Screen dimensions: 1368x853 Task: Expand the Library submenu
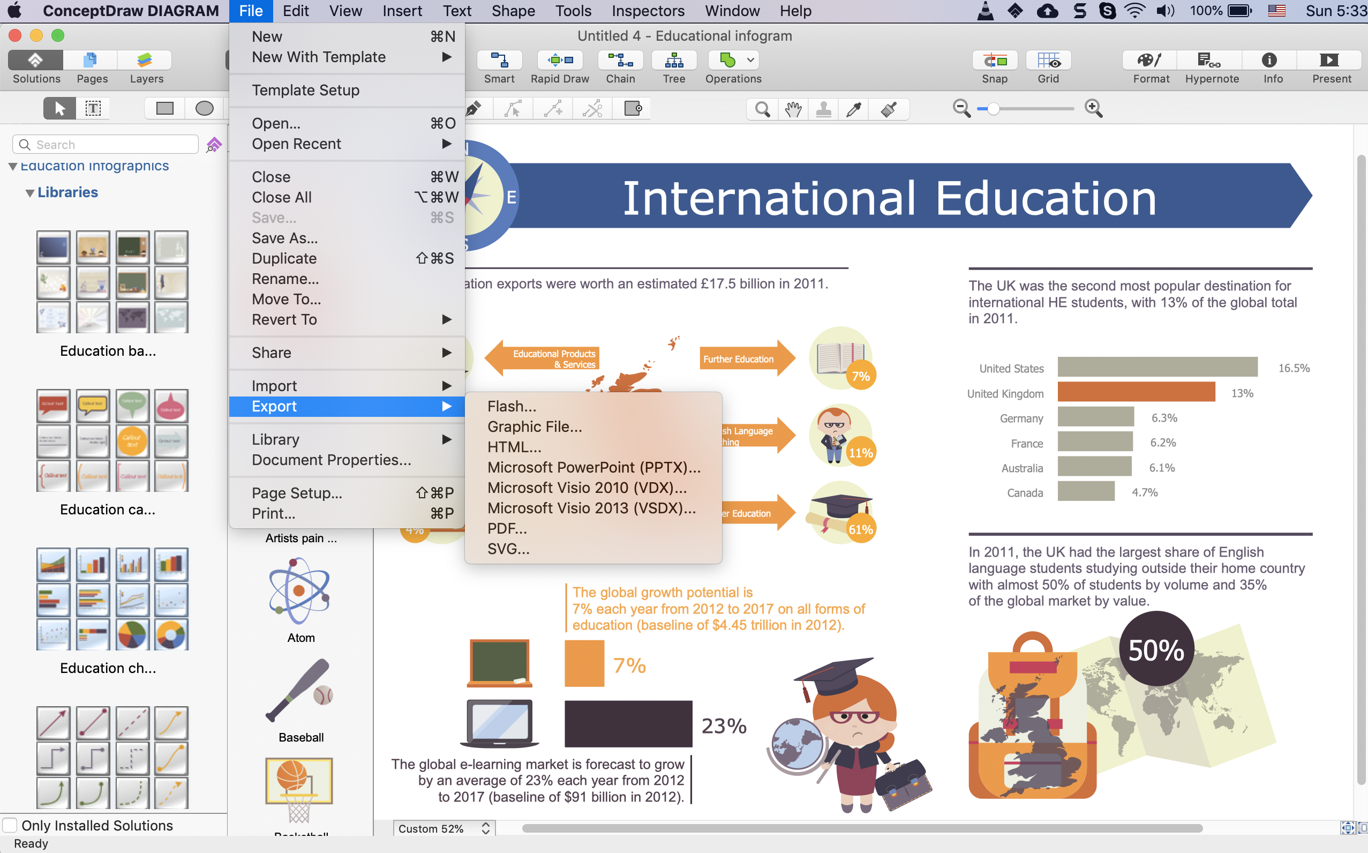347,439
